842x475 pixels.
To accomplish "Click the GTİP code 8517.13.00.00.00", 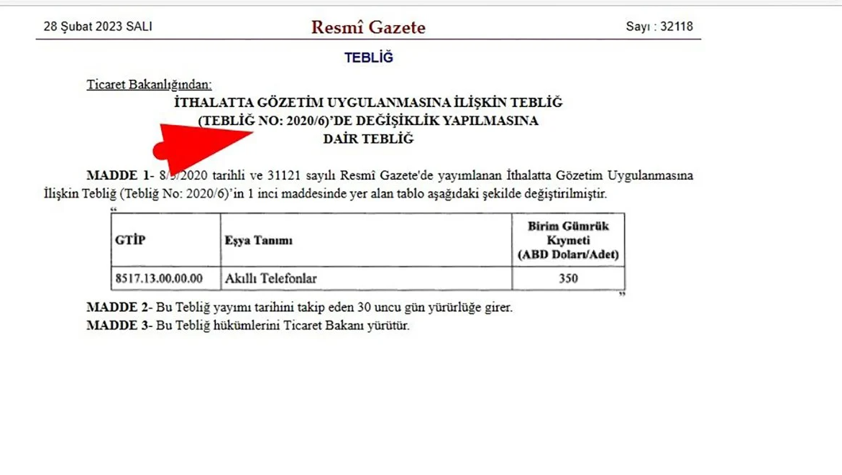I will point(159,278).
